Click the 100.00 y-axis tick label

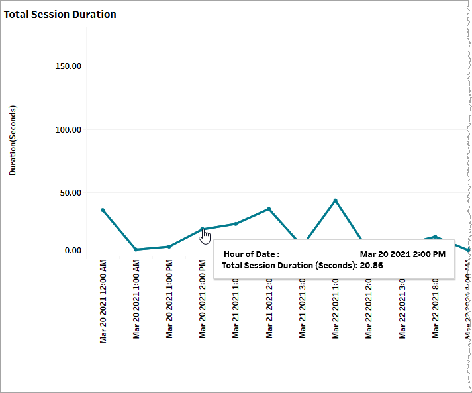point(68,129)
